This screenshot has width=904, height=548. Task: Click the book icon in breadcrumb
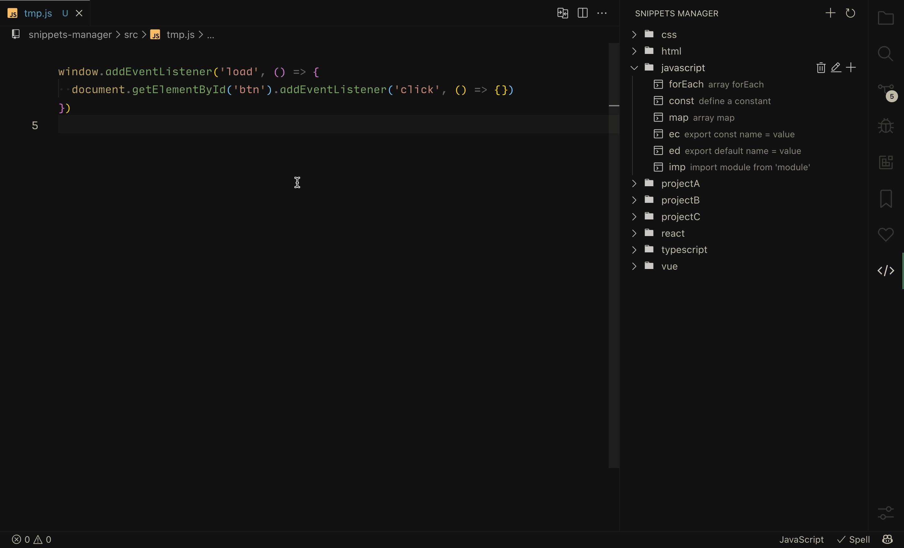[16, 34]
